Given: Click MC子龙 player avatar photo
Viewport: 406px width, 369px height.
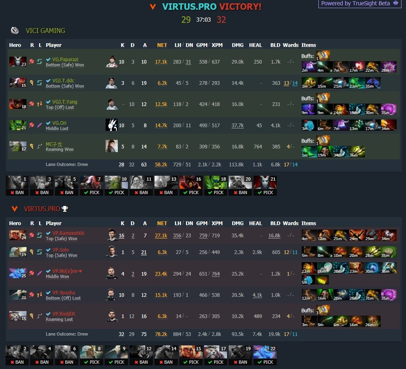Looking at the screenshot, I should click(x=112, y=146).
